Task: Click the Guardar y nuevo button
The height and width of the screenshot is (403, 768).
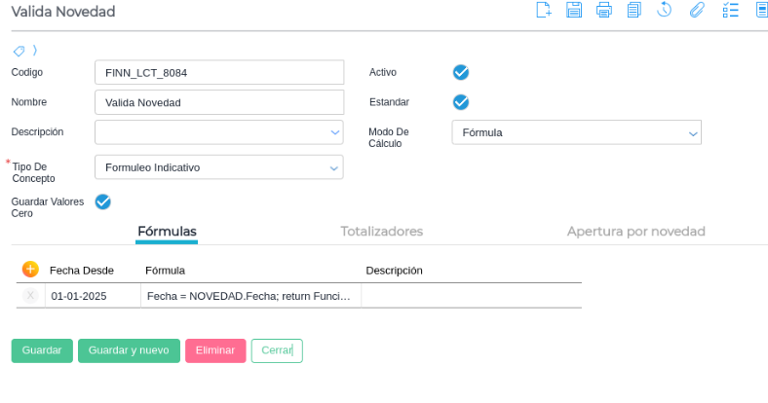Action: (x=129, y=350)
